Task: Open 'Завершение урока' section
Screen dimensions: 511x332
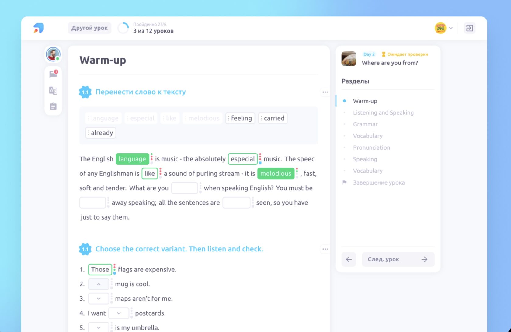Action: [379, 182]
